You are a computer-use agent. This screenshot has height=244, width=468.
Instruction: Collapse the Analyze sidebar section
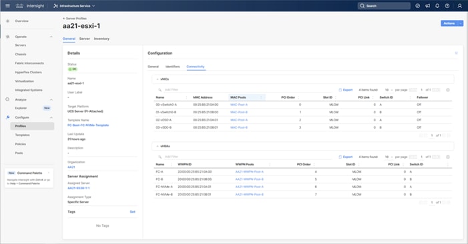[x=51, y=99]
